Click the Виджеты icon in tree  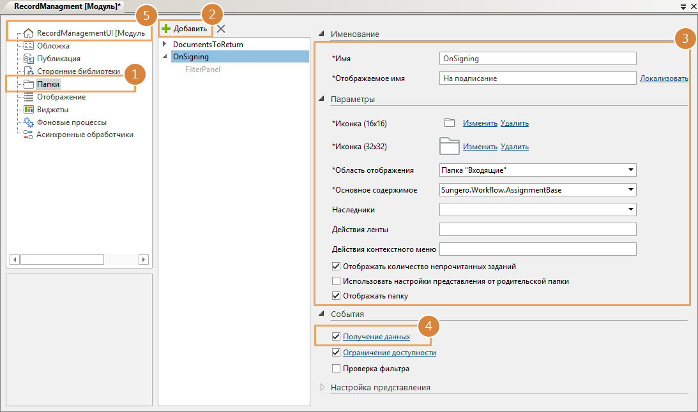pos(28,110)
